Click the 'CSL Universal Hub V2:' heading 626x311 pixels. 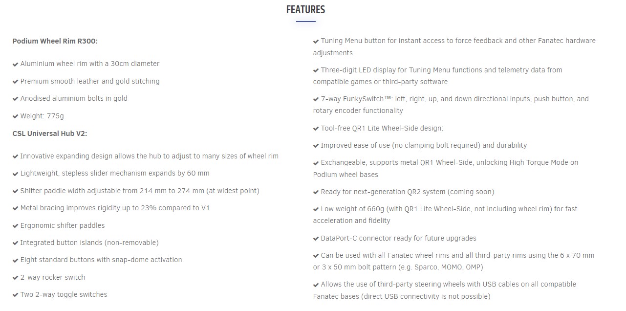[50, 133]
